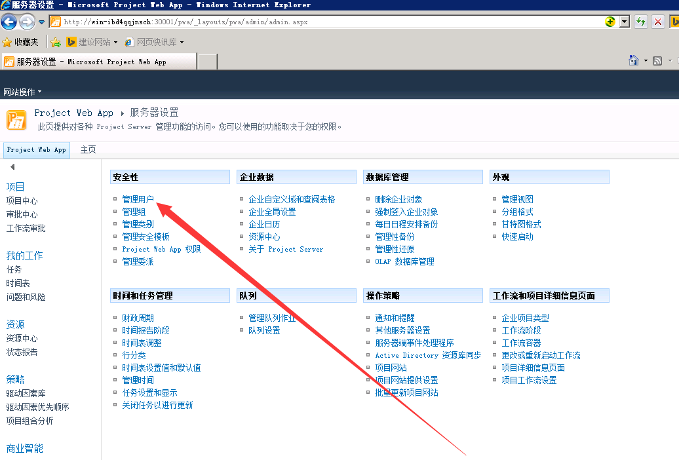Open 关闭任务以进行更新 link
The width and height of the screenshot is (679, 460).
pyautogui.click(x=157, y=405)
